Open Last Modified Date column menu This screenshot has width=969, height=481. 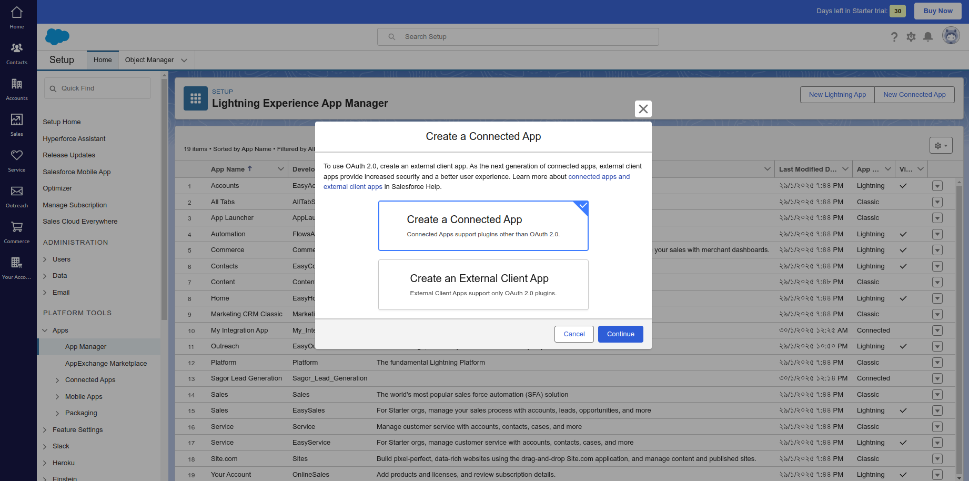point(845,169)
